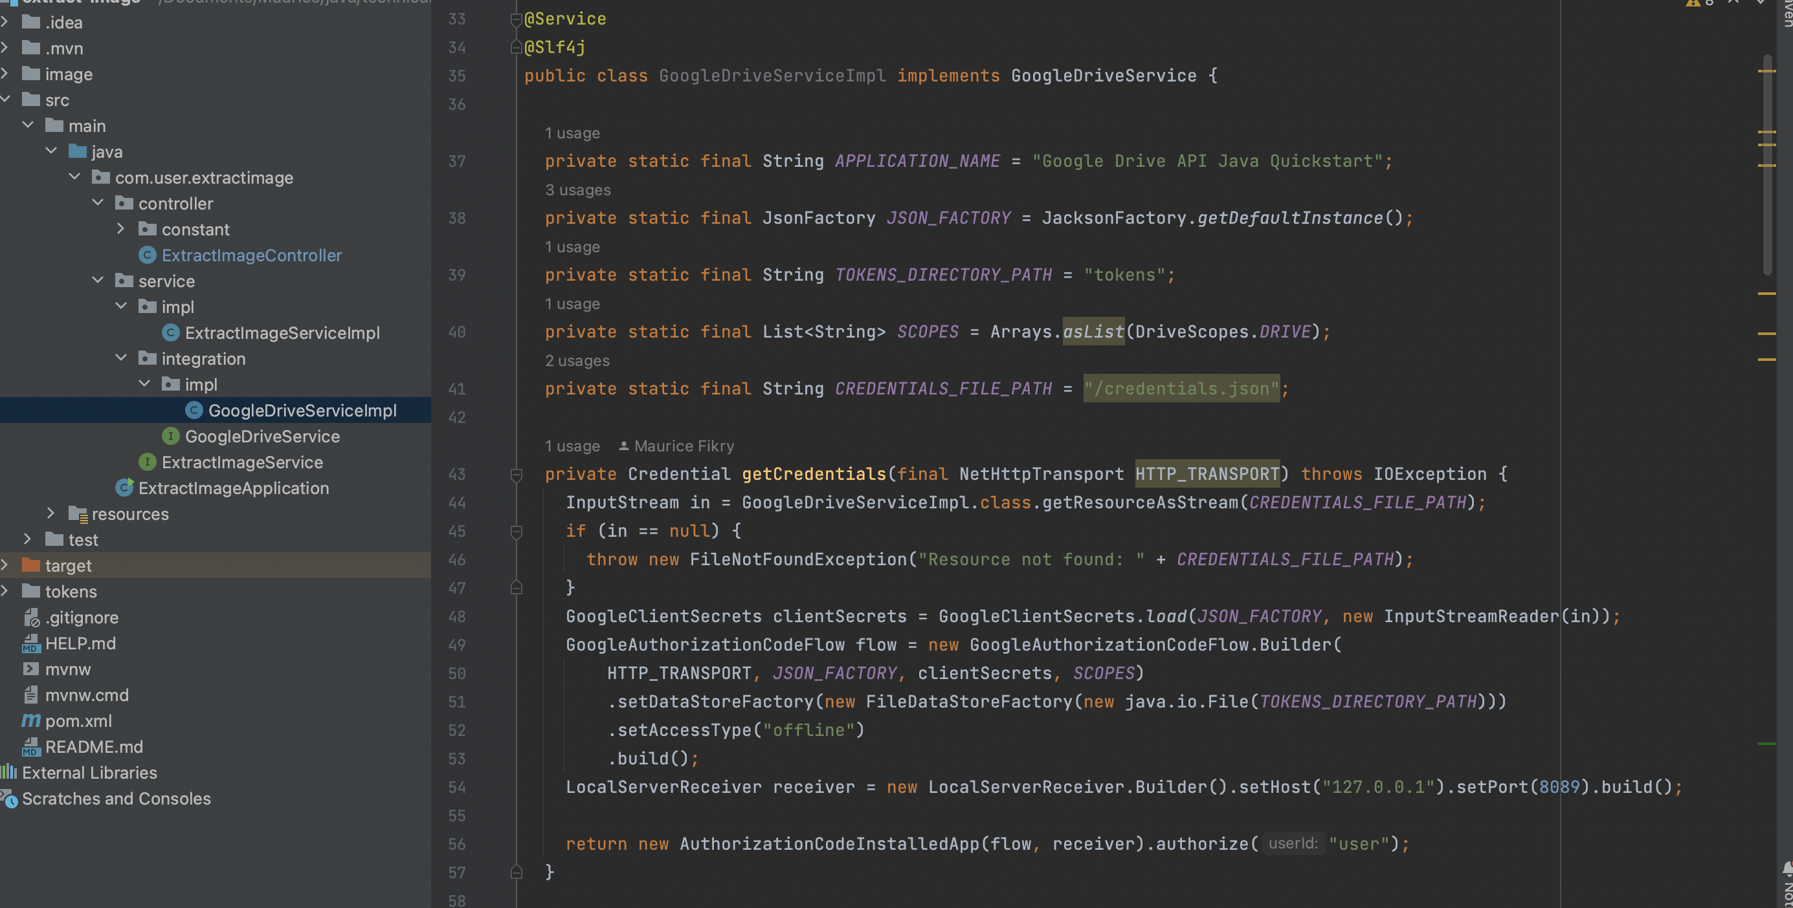Viewport: 1793px width, 908px height.
Task: Click the .gitignore file icon
Action: (31, 618)
